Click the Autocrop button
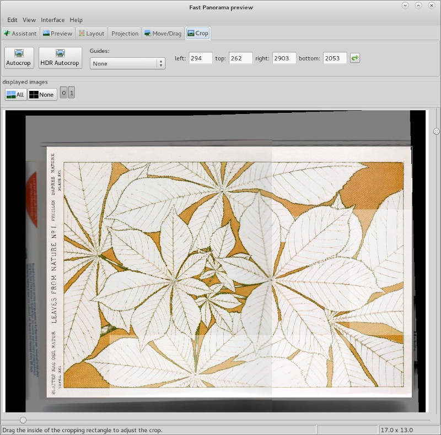Image resolution: width=441 pixels, height=435 pixels. (19, 58)
